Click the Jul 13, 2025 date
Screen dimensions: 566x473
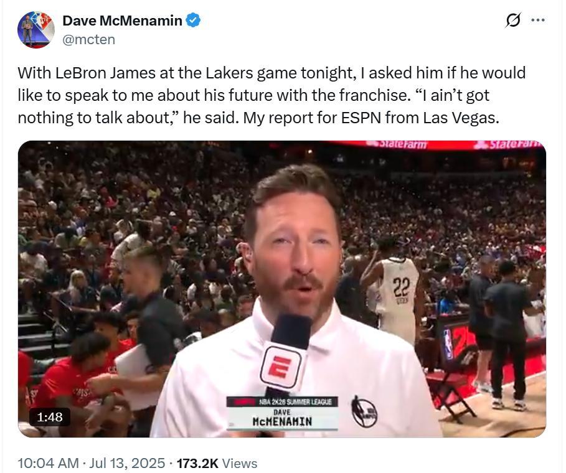tap(127, 463)
